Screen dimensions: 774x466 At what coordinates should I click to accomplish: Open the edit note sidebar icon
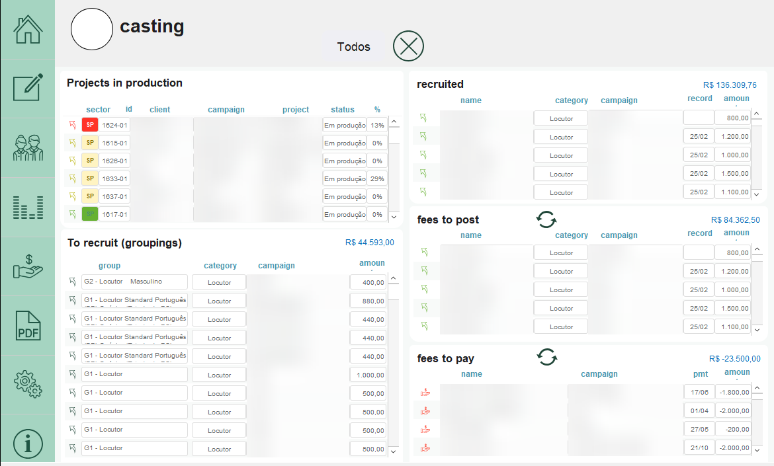[x=28, y=88]
